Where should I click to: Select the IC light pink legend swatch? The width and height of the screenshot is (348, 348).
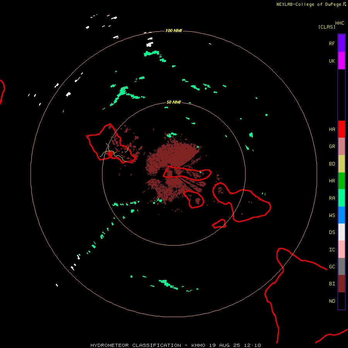tap(341, 249)
